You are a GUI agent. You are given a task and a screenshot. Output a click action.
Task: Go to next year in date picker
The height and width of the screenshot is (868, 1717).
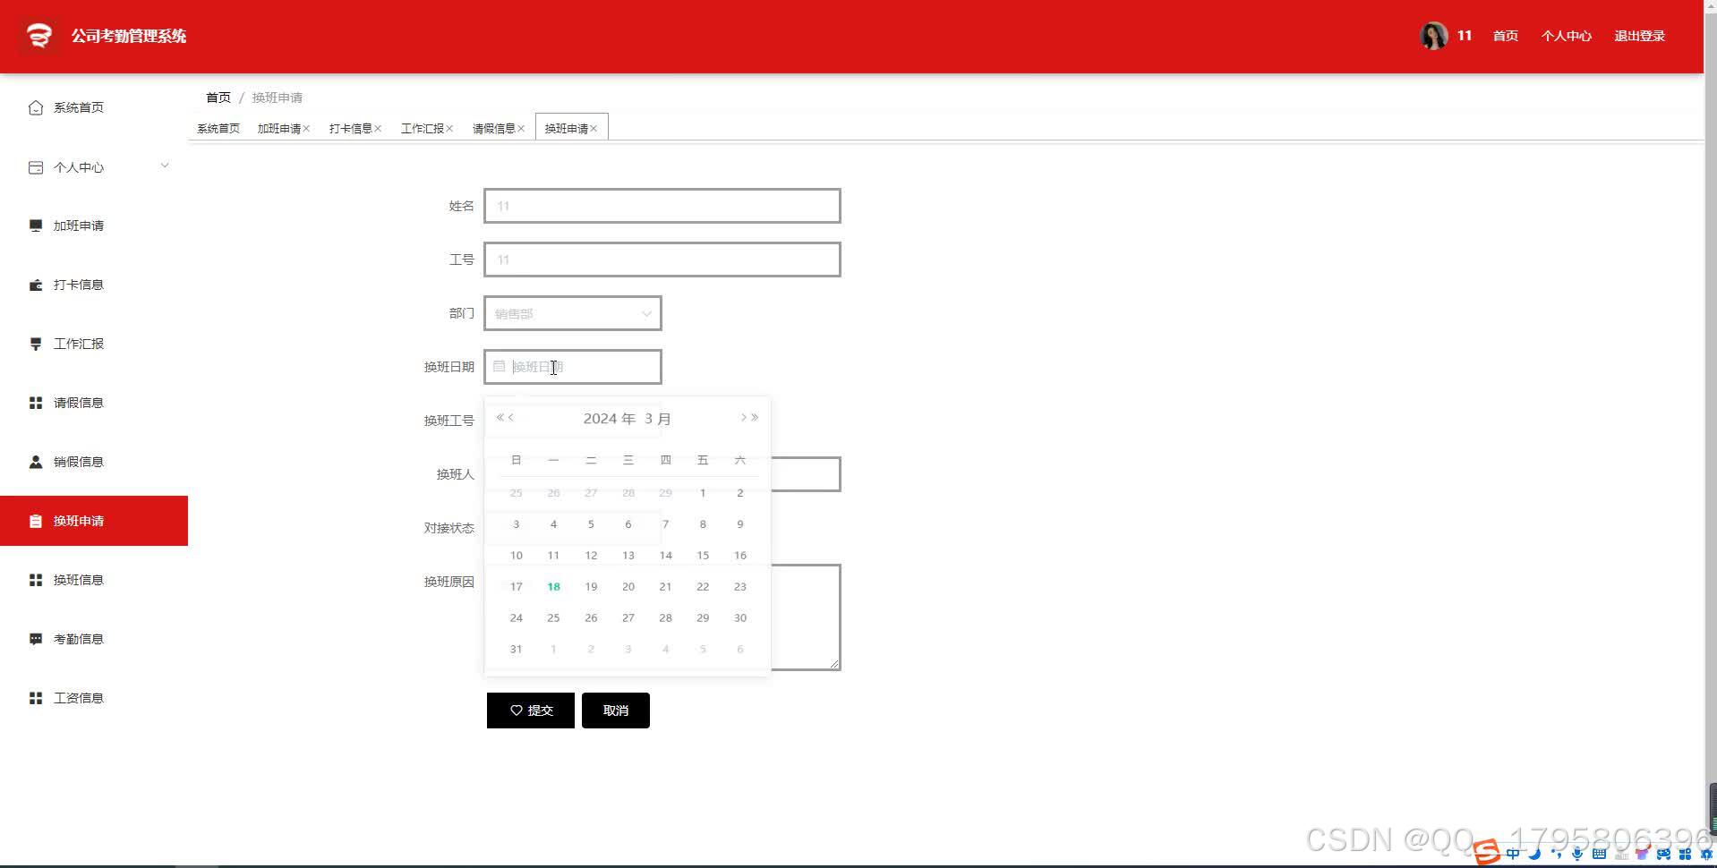[x=755, y=417]
